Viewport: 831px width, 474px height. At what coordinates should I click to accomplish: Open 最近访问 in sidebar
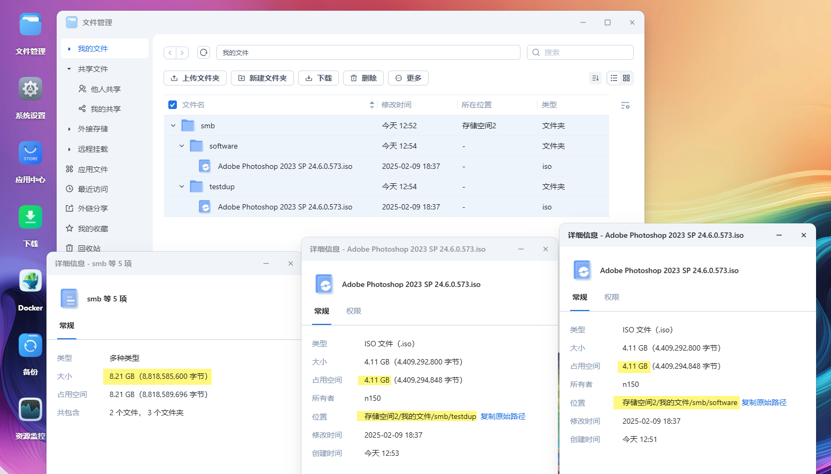pos(93,189)
